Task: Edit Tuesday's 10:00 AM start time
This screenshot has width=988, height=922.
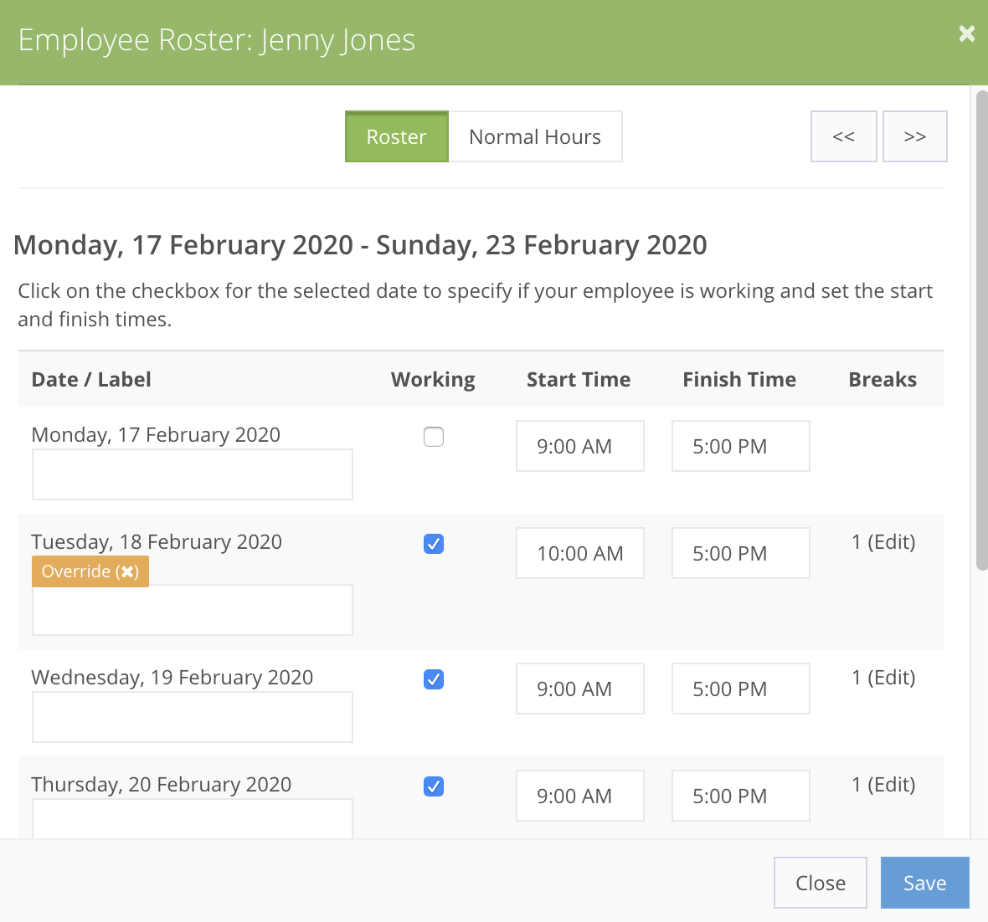Action: pos(579,553)
